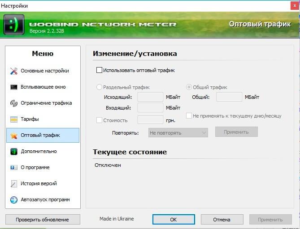Click the Дополнительно green icon
This screenshot has height=229, width=300.
point(13,152)
